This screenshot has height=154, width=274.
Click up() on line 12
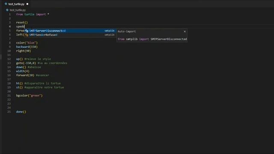[x=19, y=59]
